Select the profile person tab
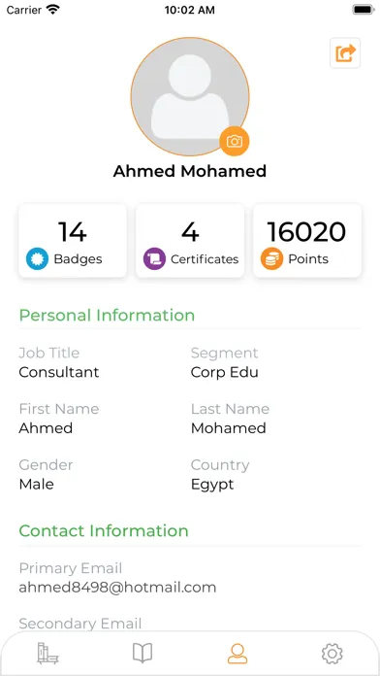Screen dimensions: 380x676 tap(237, 653)
